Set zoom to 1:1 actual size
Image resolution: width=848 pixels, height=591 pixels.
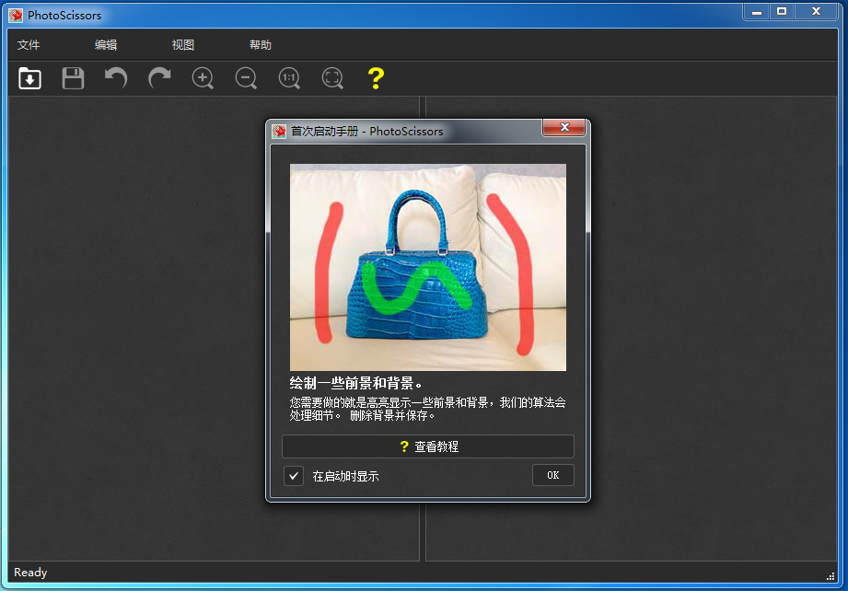[289, 78]
